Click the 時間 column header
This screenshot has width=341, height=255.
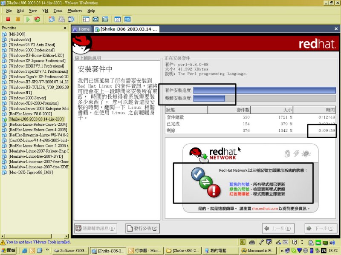pyautogui.click(x=314, y=110)
